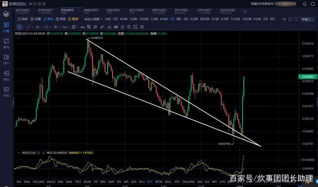Open the notification bell
This screenshot has width=318, height=187.
tap(305, 4)
